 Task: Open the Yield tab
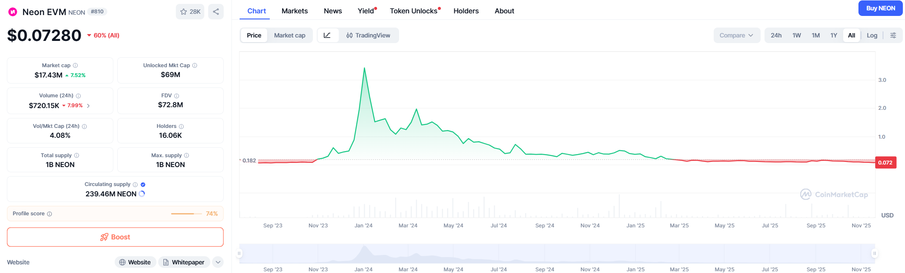point(367,11)
